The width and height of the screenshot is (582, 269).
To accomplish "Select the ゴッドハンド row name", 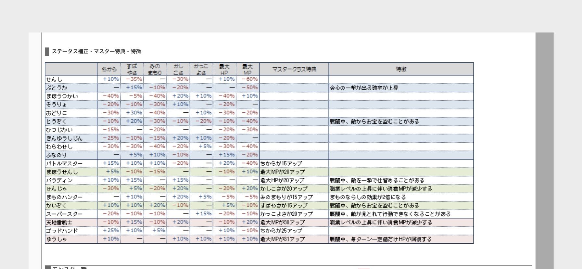I will coord(62,231).
